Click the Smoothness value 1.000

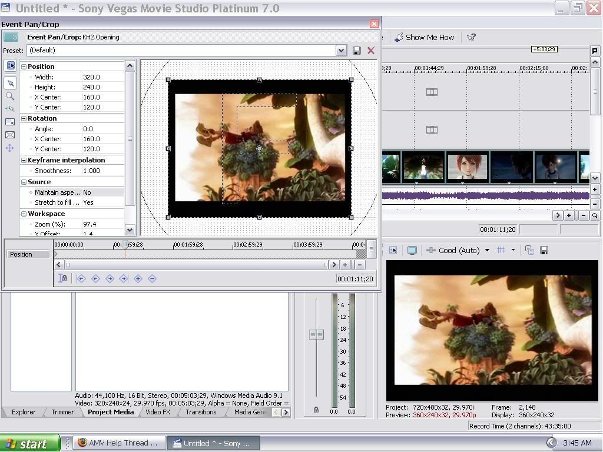(103, 171)
